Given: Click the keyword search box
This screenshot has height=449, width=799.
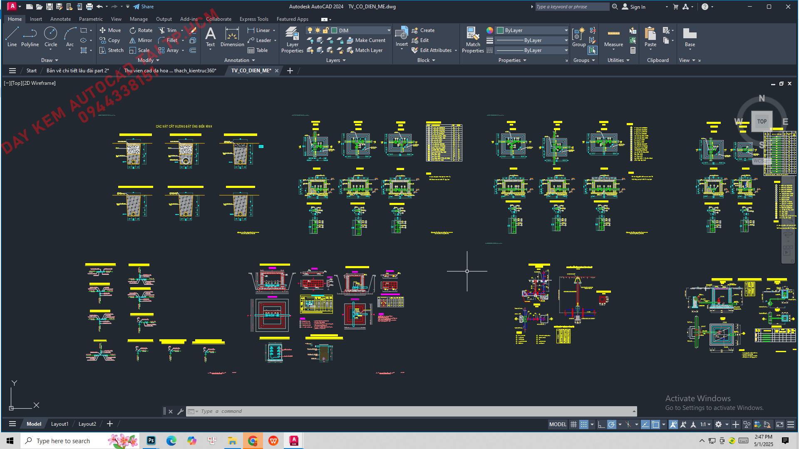Looking at the screenshot, I should tap(572, 7).
